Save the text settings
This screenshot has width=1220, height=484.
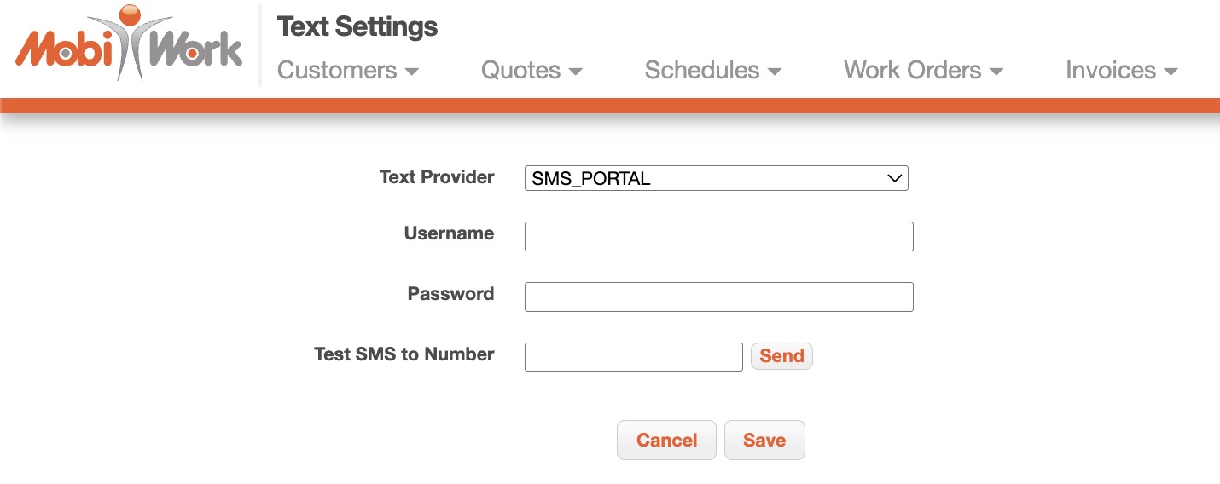[764, 441]
